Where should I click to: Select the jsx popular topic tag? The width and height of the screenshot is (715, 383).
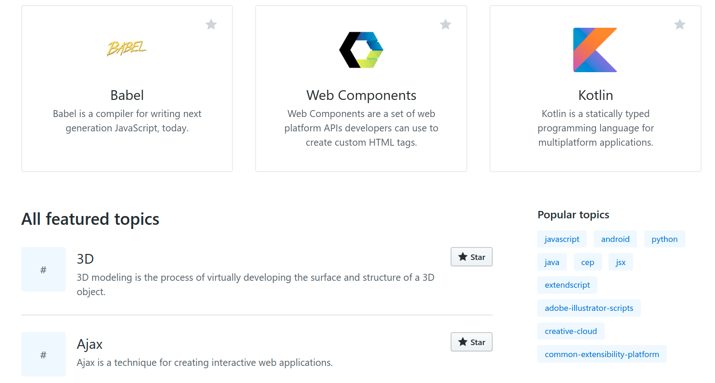621,262
